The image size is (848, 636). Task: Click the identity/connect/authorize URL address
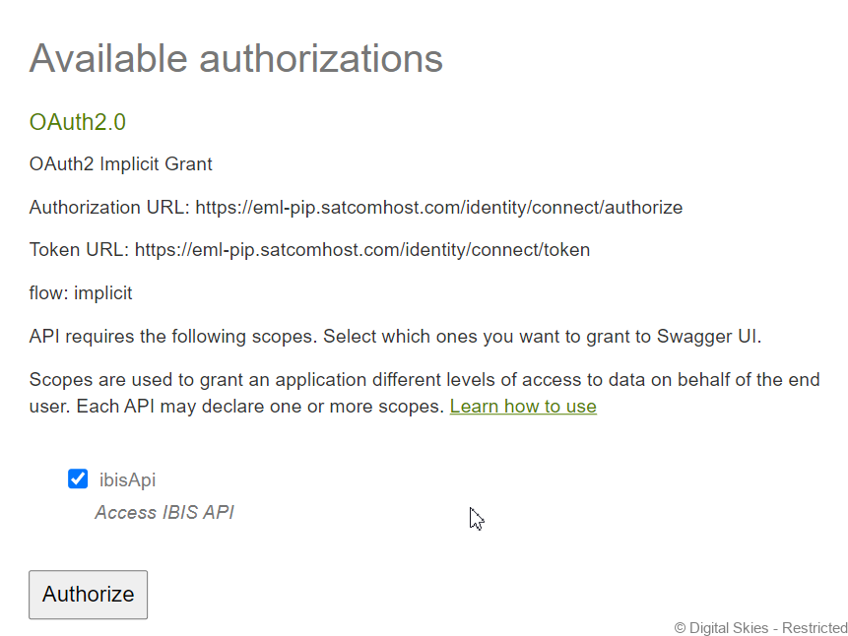click(x=438, y=208)
